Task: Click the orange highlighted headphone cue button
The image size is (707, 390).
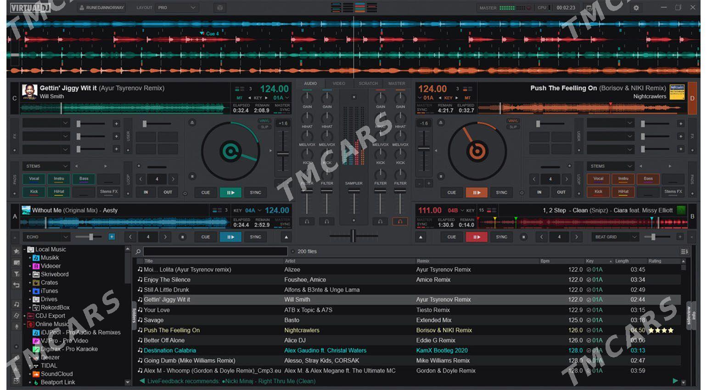Action: [x=400, y=222]
